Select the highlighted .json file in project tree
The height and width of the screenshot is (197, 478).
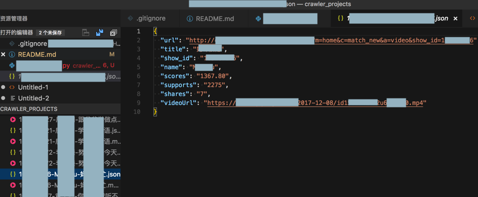pyautogui.click(x=60, y=175)
